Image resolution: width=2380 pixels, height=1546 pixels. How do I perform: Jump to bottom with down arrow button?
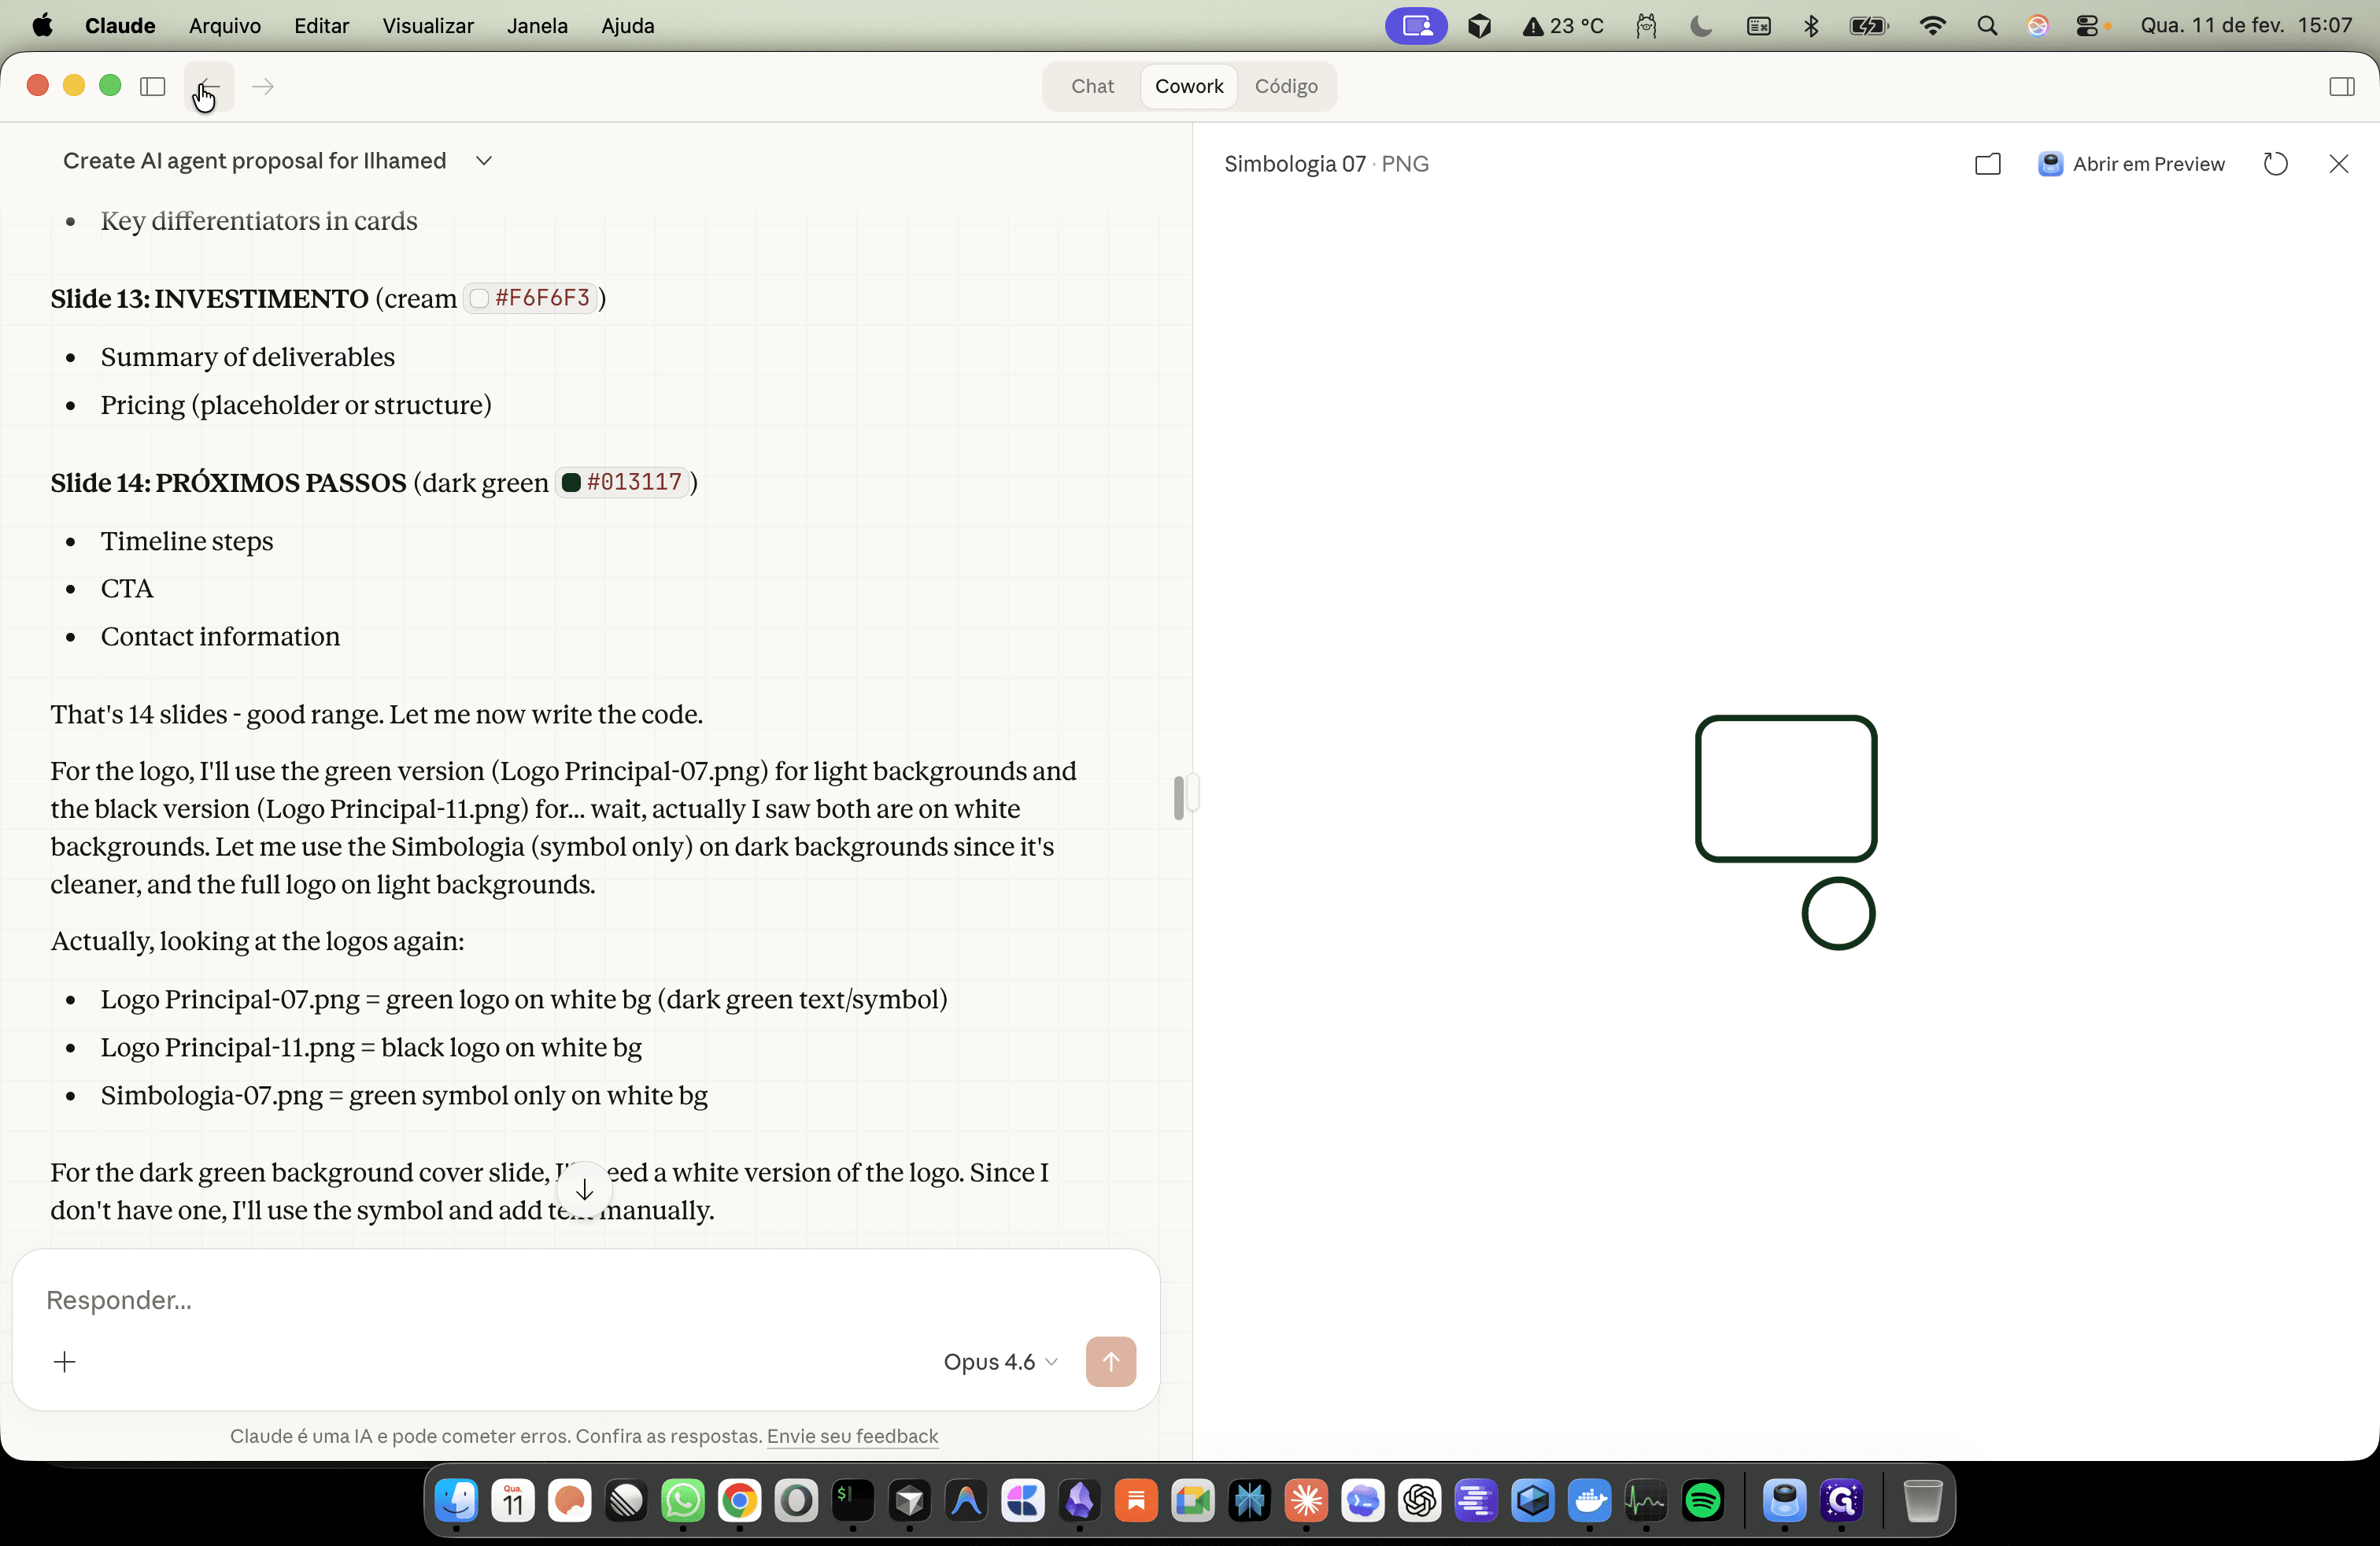585,1189
